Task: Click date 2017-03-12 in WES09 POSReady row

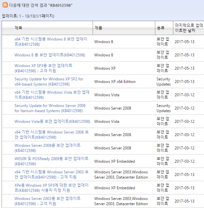Action: coord(185,161)
